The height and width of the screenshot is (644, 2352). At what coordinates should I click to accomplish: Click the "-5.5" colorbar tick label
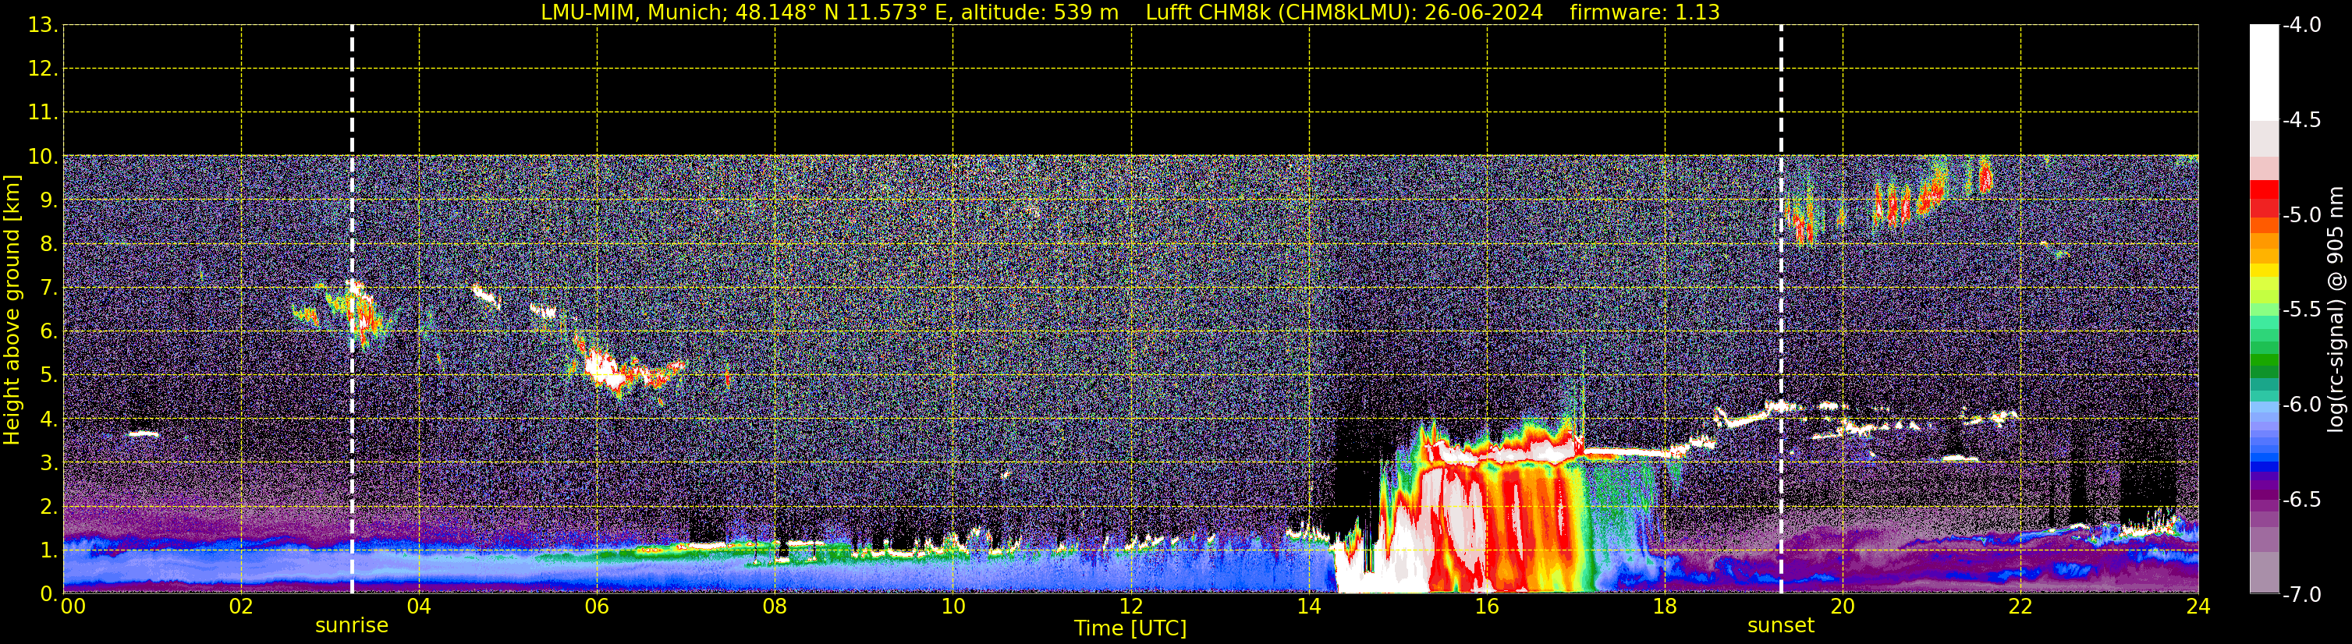[x=2301, y=310]
